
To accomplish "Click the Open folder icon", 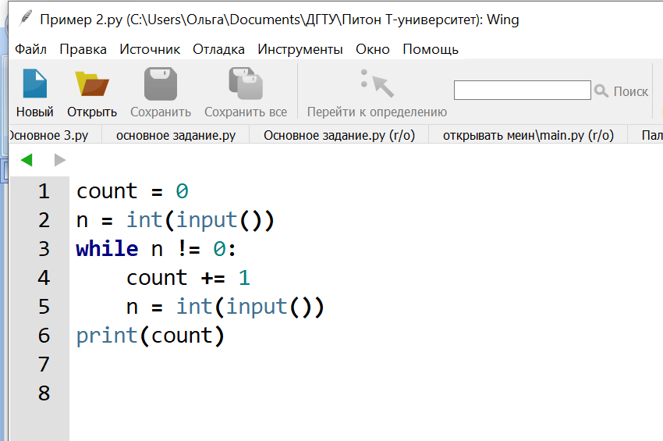I will pyautogui.click(x=92, y=84).
